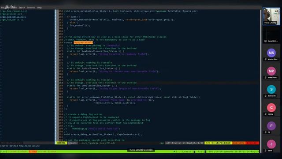Click the error_unknown_field function line
The image size is (282, 159).
pos(134,97)
